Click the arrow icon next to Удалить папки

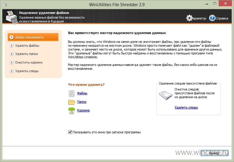tap(12, 54)
